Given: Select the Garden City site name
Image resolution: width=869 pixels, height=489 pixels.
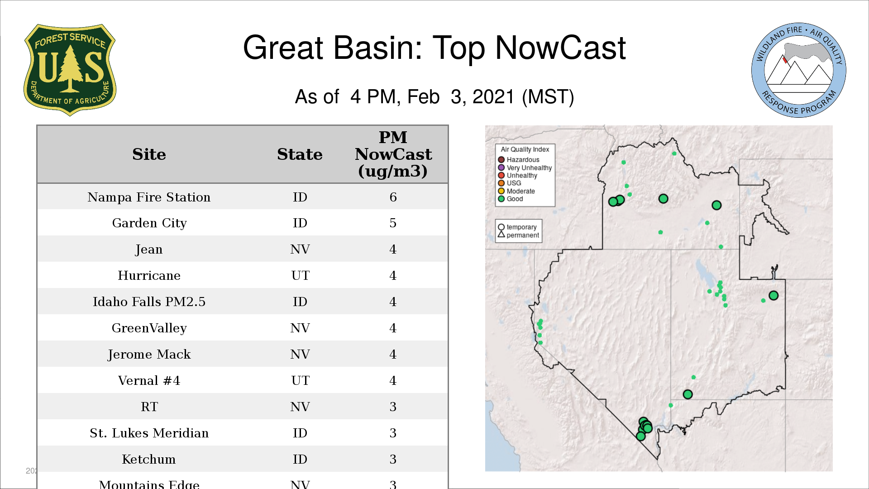Looking at the screenshot, I should (149, 223).
